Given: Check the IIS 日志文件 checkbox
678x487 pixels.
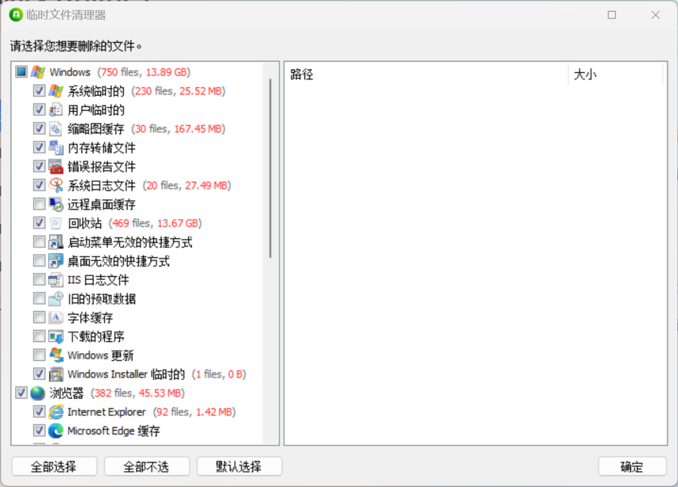Looking at the screenshot, I should pyautogui.click(x=39, y=279).
